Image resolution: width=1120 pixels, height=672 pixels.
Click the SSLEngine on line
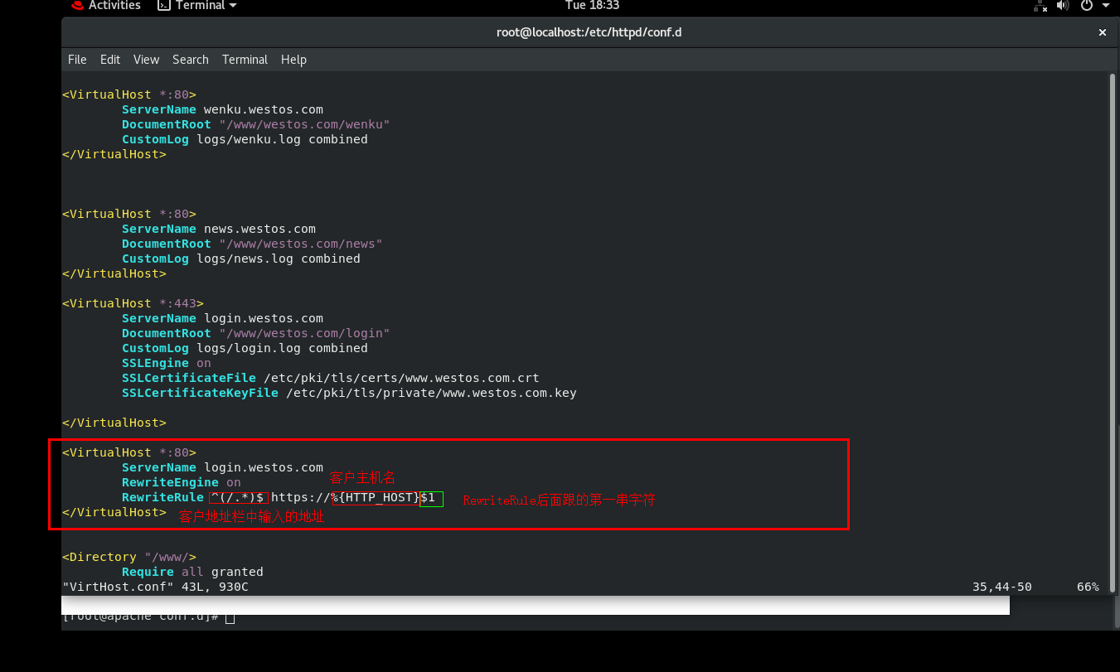(167, 363)
